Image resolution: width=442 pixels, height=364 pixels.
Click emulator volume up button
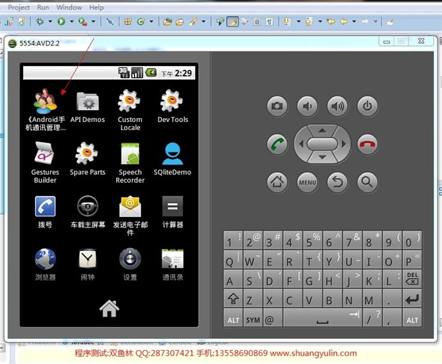pyautogui.click(x=337, y=106)
